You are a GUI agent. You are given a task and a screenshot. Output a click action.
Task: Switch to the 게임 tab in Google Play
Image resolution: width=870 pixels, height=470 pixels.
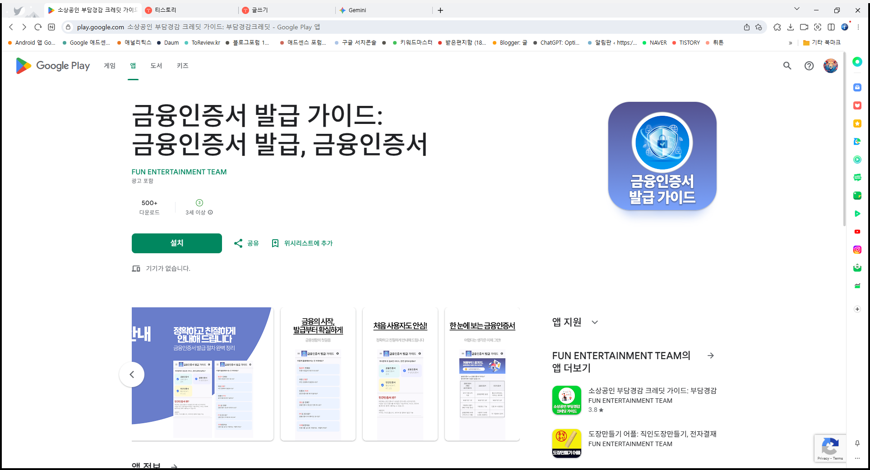[109, 66]
